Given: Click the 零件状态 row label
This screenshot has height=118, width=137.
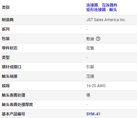Looking at the screenshot, I should click(x=9, y=48).
